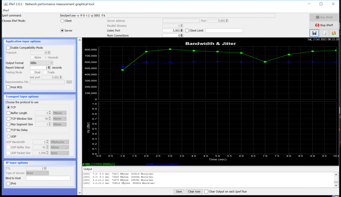Image resolution: width=341 pixels, height=197 pixels.
Task: Click the Save button below the output
Action: 179,192
